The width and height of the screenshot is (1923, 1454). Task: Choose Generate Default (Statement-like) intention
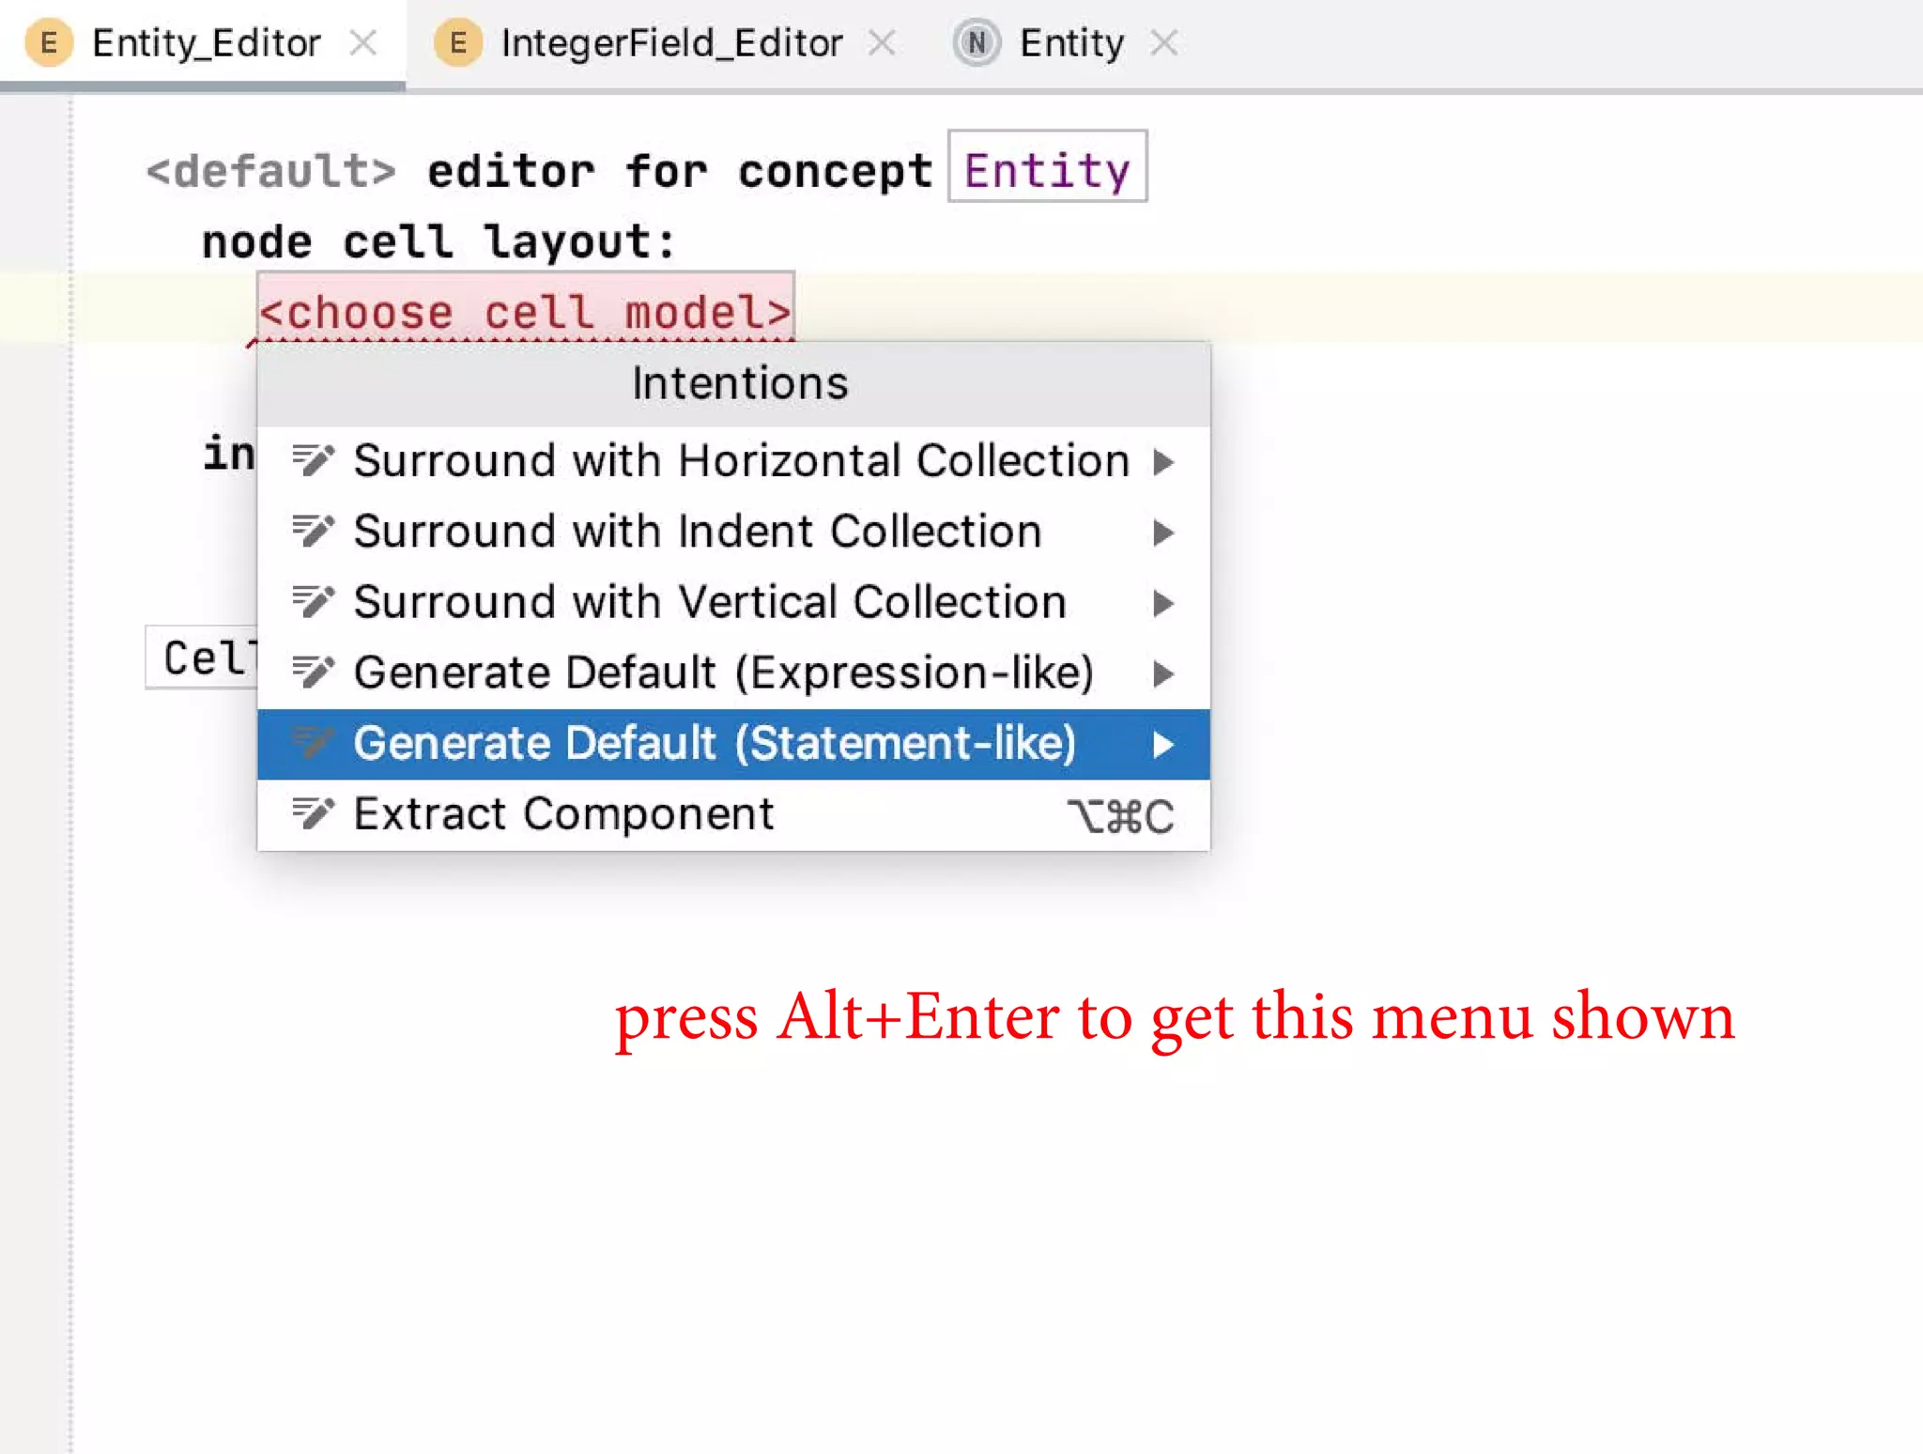714,744
